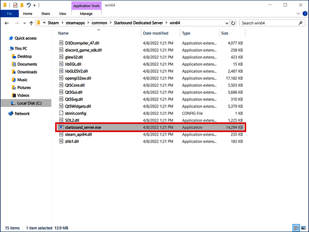Open Explorer Help question mark icon
This screenshot has width=309, height=232.
coord(305,14)
